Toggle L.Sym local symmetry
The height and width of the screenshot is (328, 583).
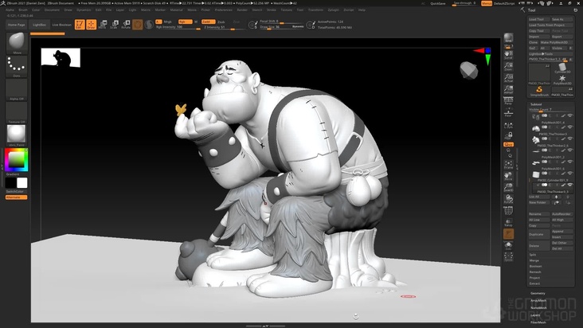pyautogui.click(x=508, y=127)
